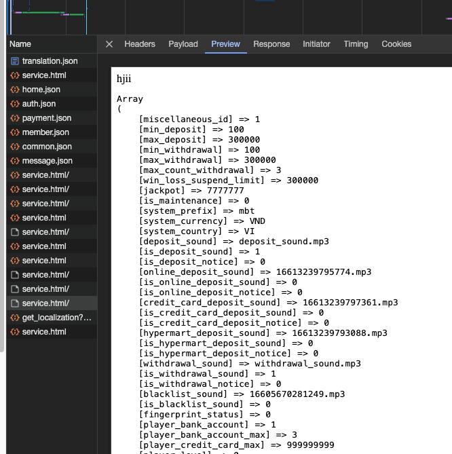Open the Response tab

coord(271,44)
